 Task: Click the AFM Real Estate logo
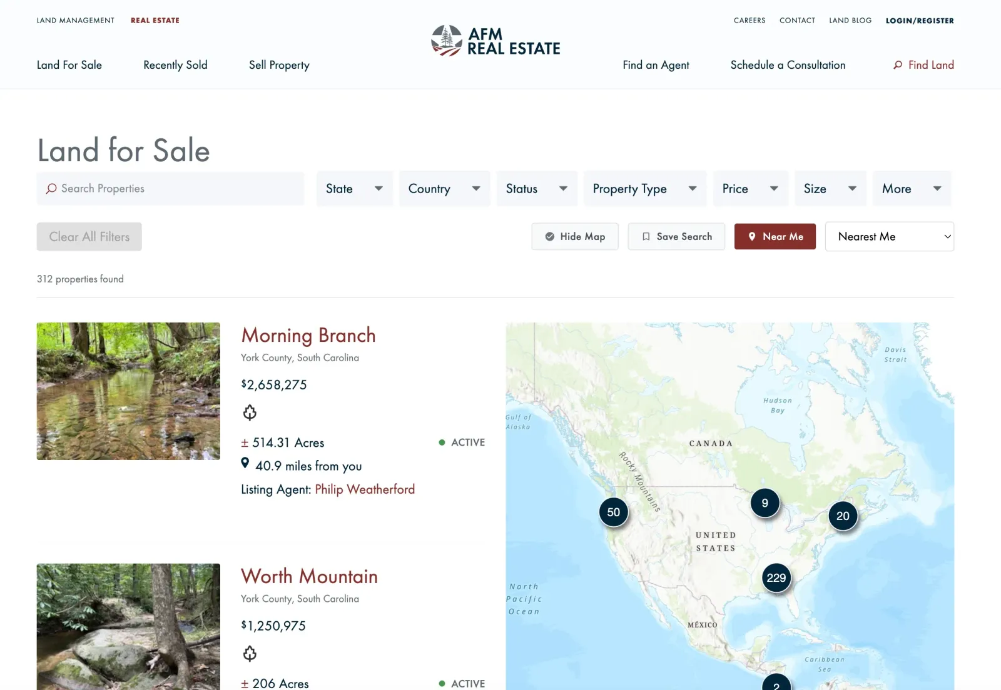pos(495,40)
